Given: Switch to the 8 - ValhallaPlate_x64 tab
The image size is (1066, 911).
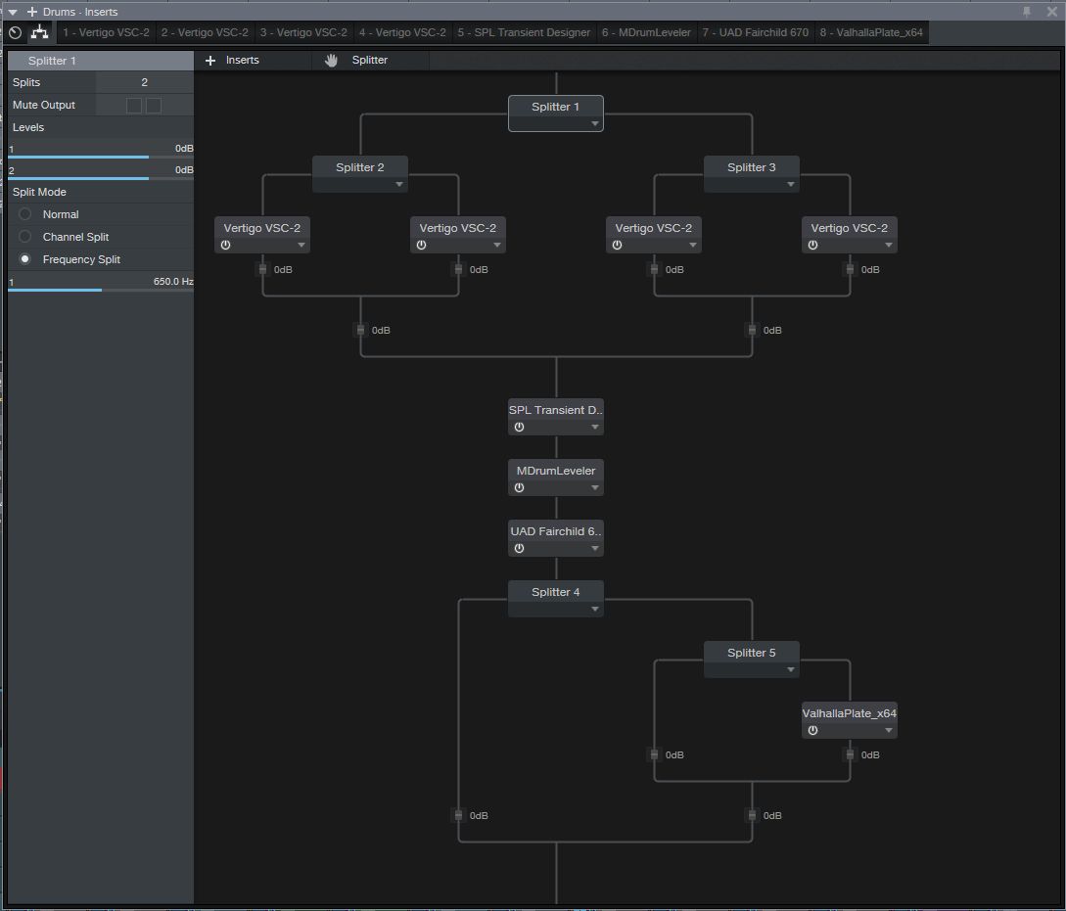Looking at the screenshot, I should pyautogui.click(x=871, y=32).
